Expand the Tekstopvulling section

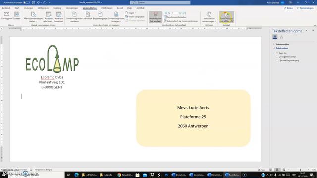click(282, 44)
